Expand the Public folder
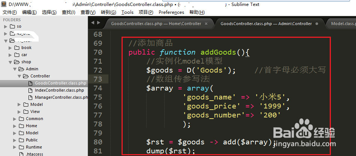356x156 pixels. pos(15,140)
